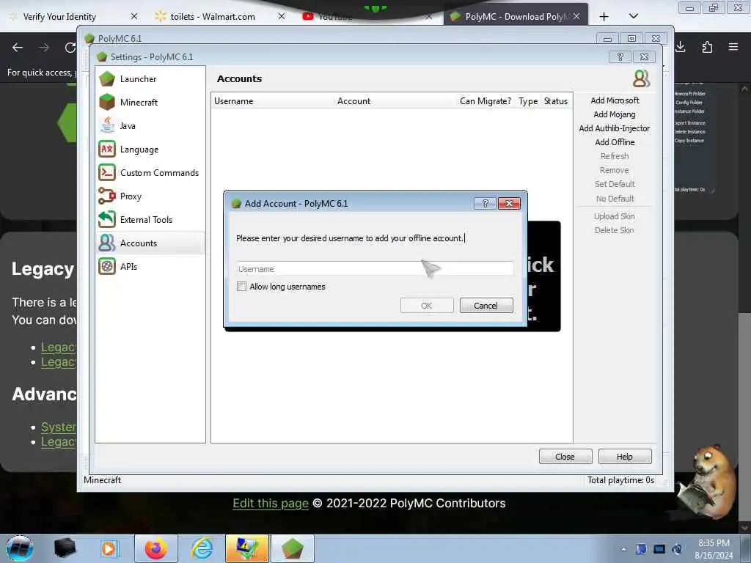Go back in the browser

(18, 48)
